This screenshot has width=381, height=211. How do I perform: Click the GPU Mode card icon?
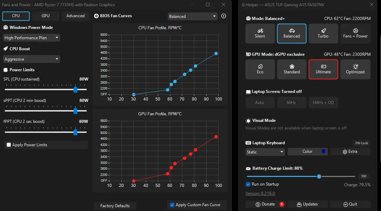(x=248, y=54)
